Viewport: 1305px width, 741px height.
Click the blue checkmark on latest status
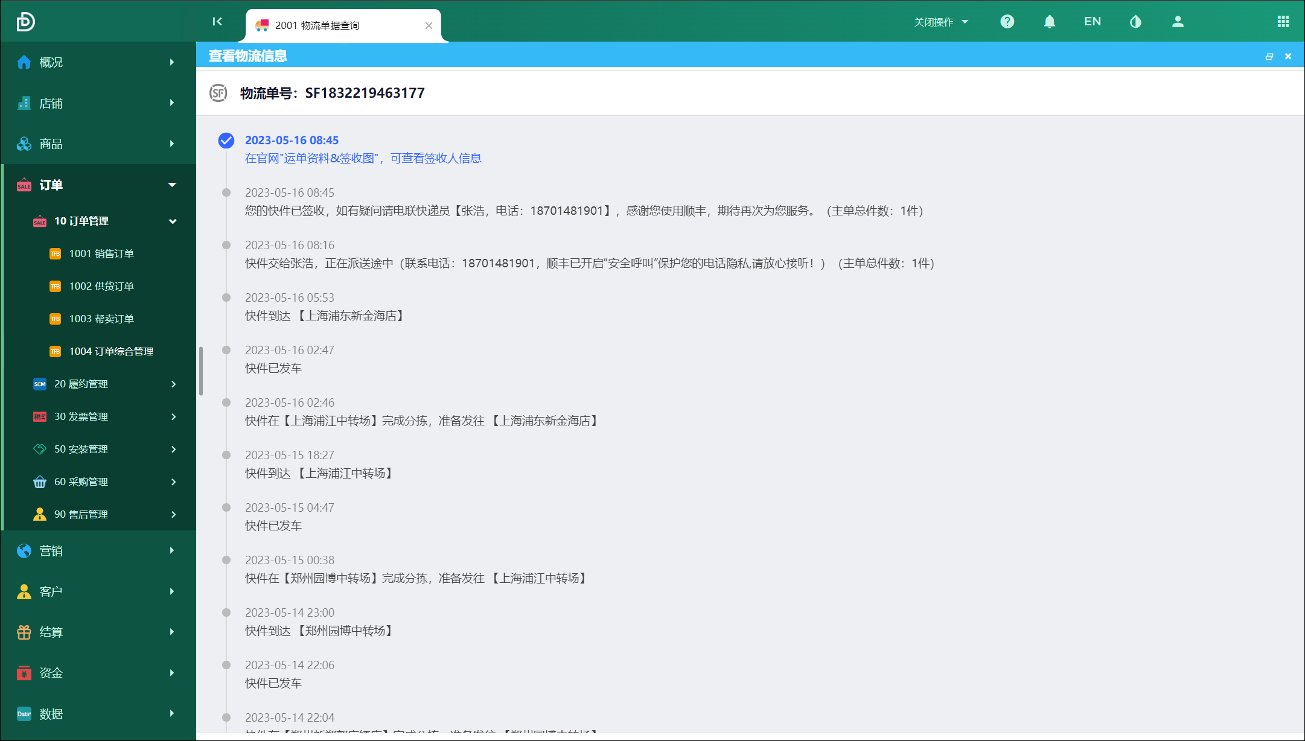point(226,141)
